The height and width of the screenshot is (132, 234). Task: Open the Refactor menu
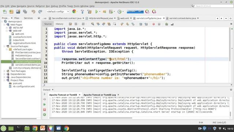(40, 6)
